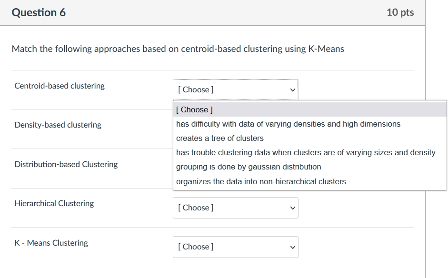Click the 'Density-based clustering' row label
The height and width of the screenshot is (278, 448).
(58, 125)
